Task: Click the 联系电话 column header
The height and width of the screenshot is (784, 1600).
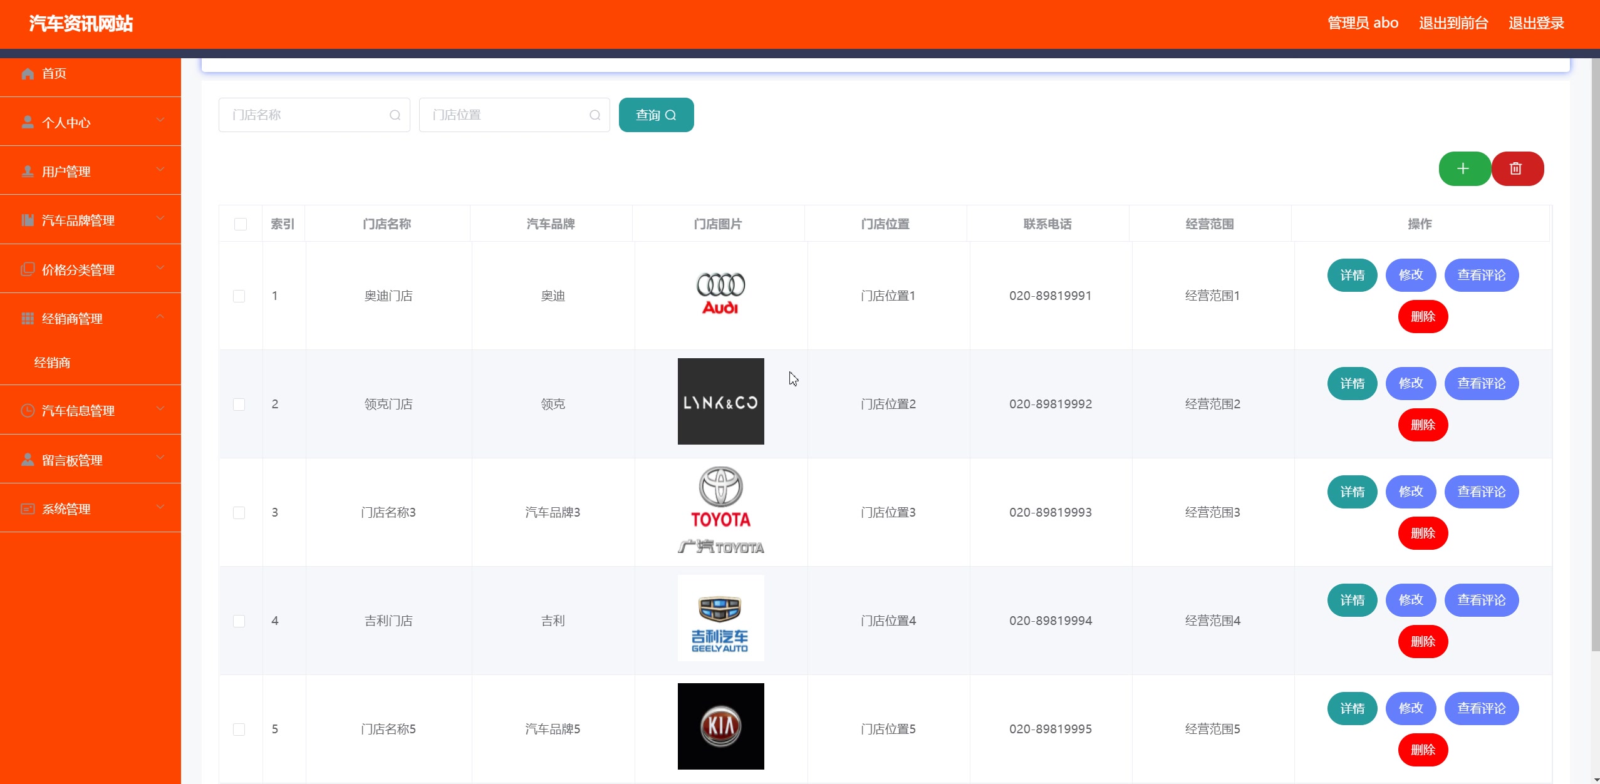Action: [x=1047, y=224]
